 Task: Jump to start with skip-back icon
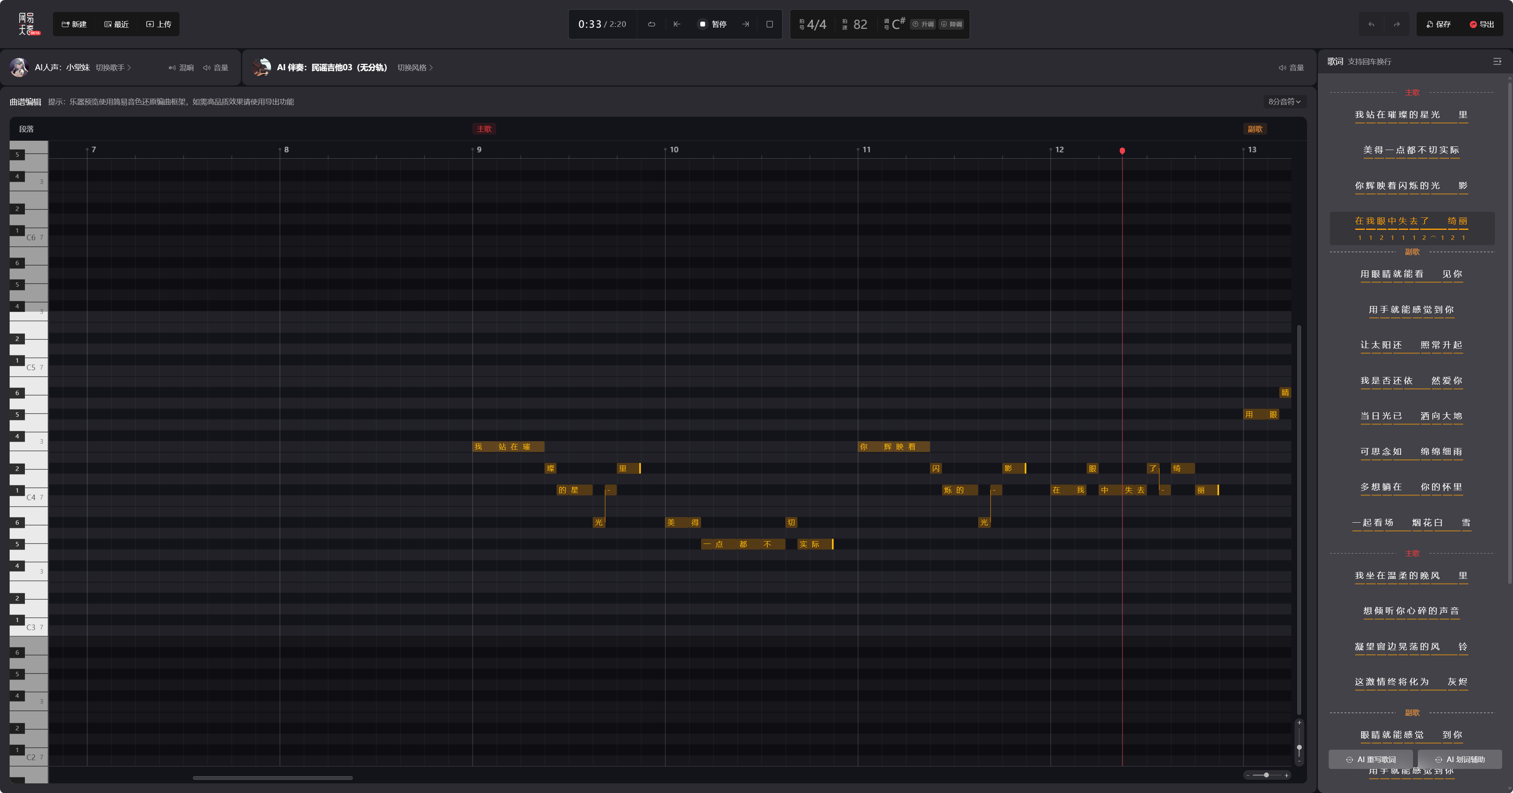point(677,24)
